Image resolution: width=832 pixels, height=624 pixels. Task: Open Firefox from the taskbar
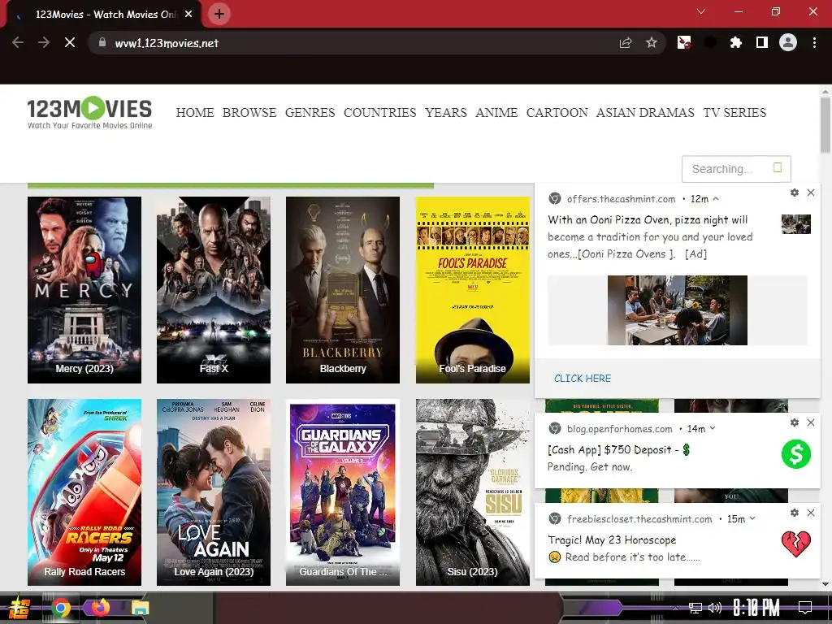[x=100, y=608]
